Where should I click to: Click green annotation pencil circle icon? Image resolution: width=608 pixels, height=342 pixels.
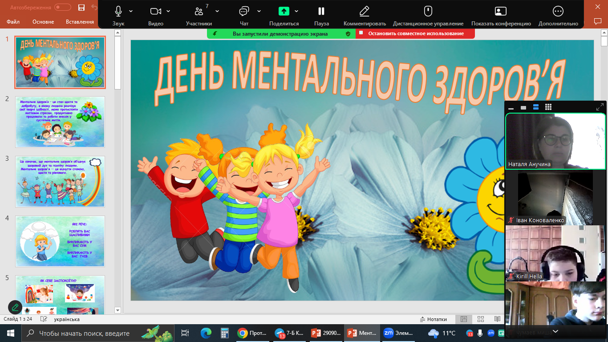click(x=15, y=307)
